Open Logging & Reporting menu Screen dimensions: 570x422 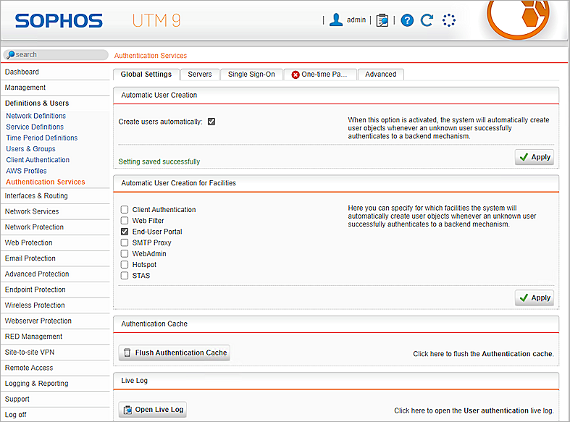pos(55,383)
